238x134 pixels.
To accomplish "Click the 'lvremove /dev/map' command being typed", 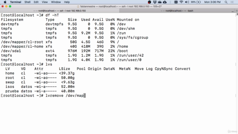I will pos(64,96).
